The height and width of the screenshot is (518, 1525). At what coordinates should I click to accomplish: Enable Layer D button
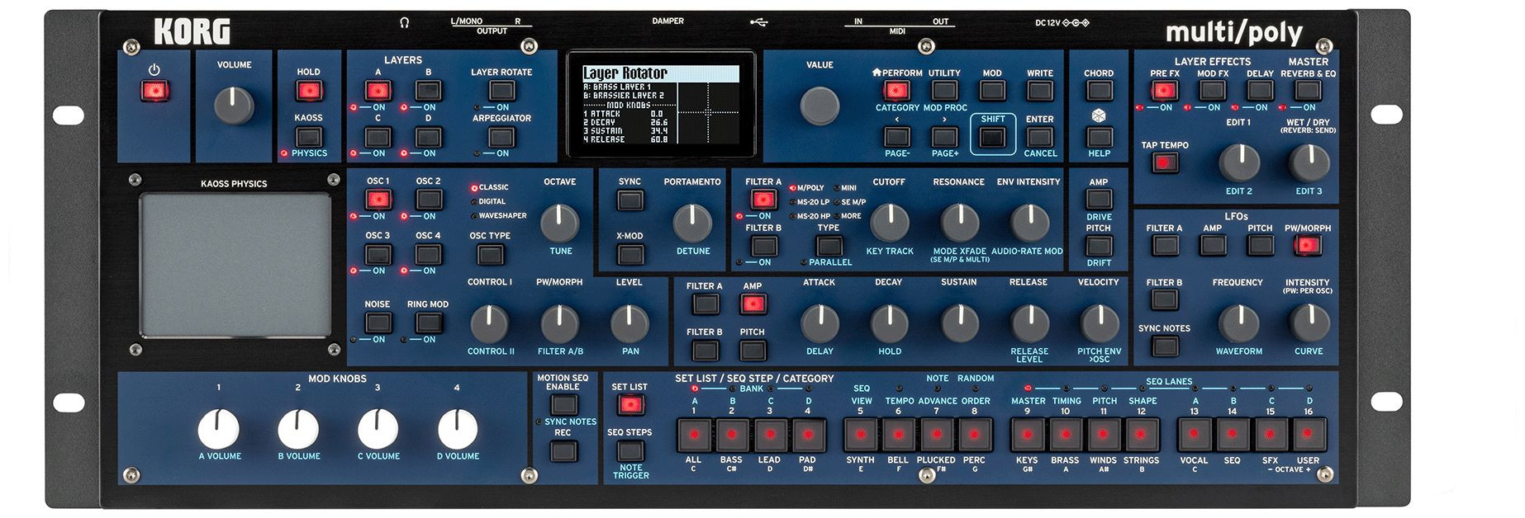tap(428, 136)
